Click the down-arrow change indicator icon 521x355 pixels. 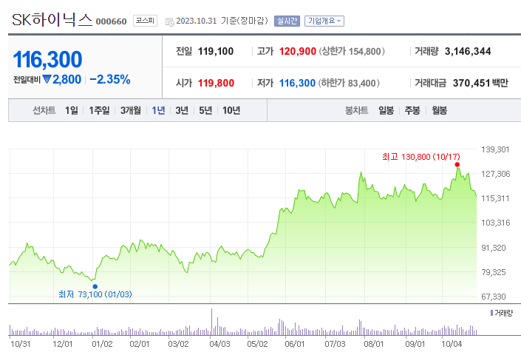[x=47, y=79]
